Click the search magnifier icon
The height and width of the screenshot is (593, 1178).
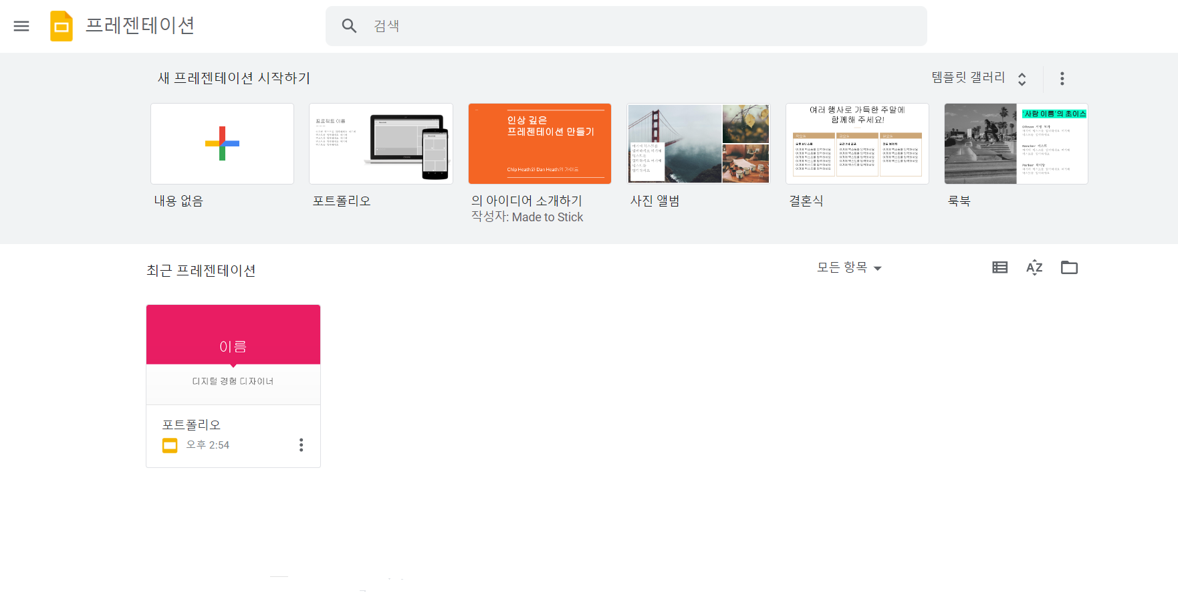(349, 26)
